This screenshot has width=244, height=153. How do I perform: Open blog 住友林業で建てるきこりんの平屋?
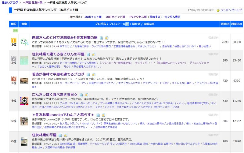pyautogui.click(x=58, y=54)
